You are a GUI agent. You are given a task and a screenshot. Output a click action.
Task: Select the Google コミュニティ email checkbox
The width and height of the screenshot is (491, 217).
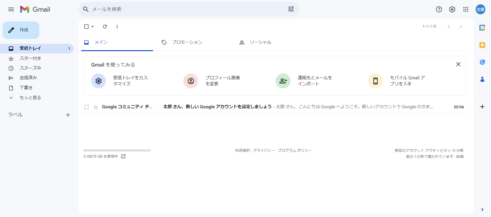pyautogui.click(x=86, y=107)
